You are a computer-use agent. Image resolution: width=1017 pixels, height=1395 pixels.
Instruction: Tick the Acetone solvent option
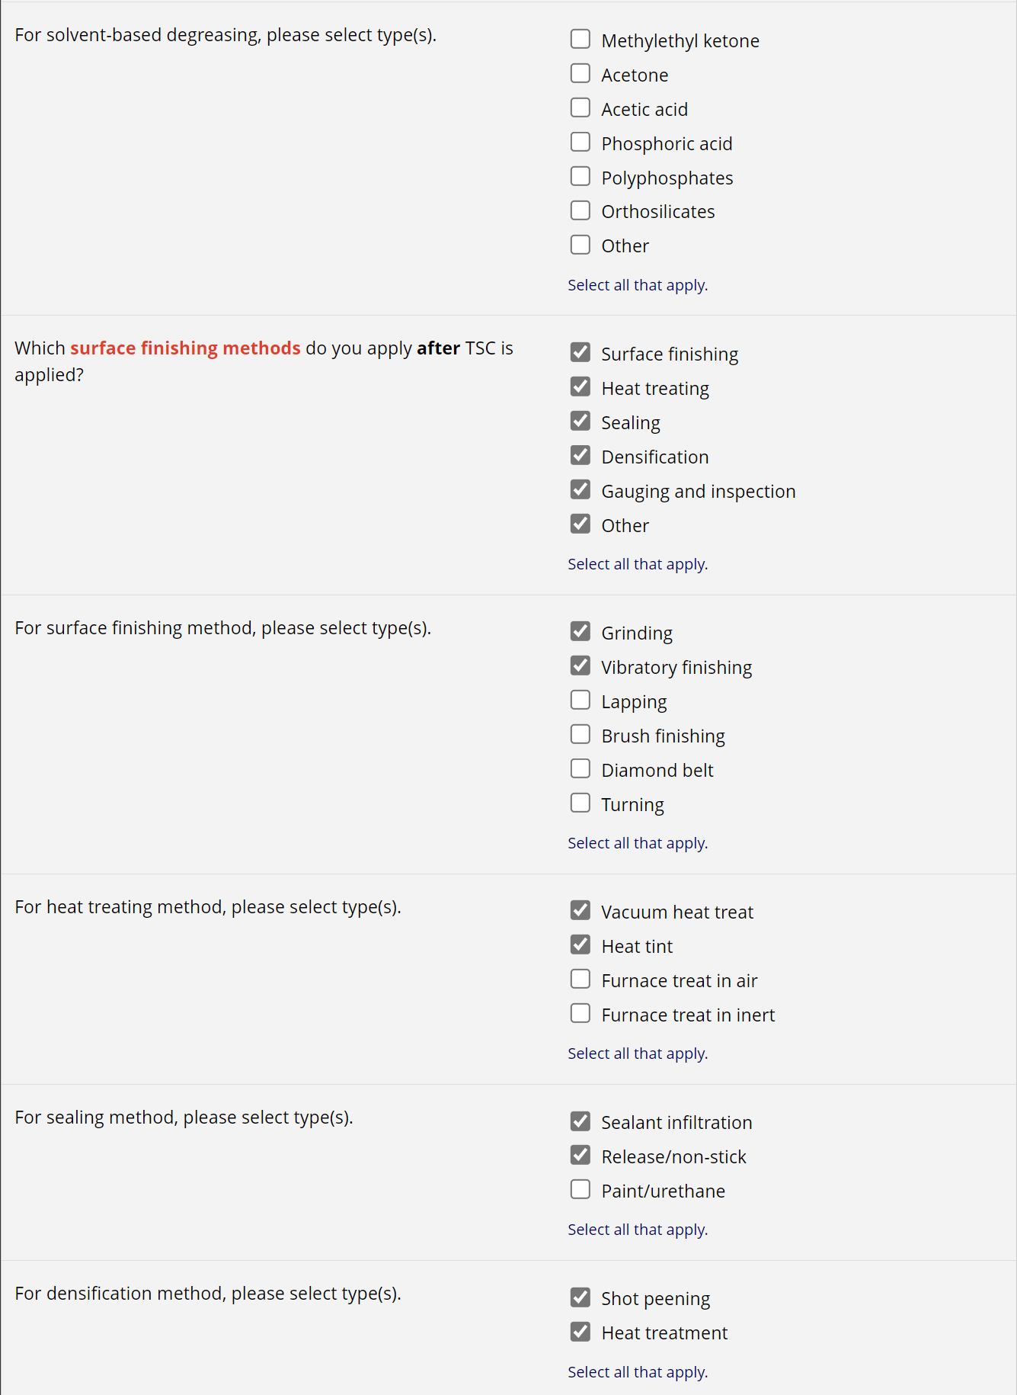point(580,73)
